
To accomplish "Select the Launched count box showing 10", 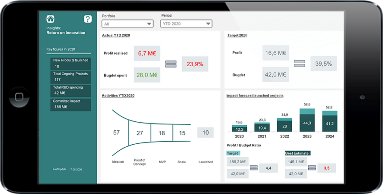I will pos(205,133).
